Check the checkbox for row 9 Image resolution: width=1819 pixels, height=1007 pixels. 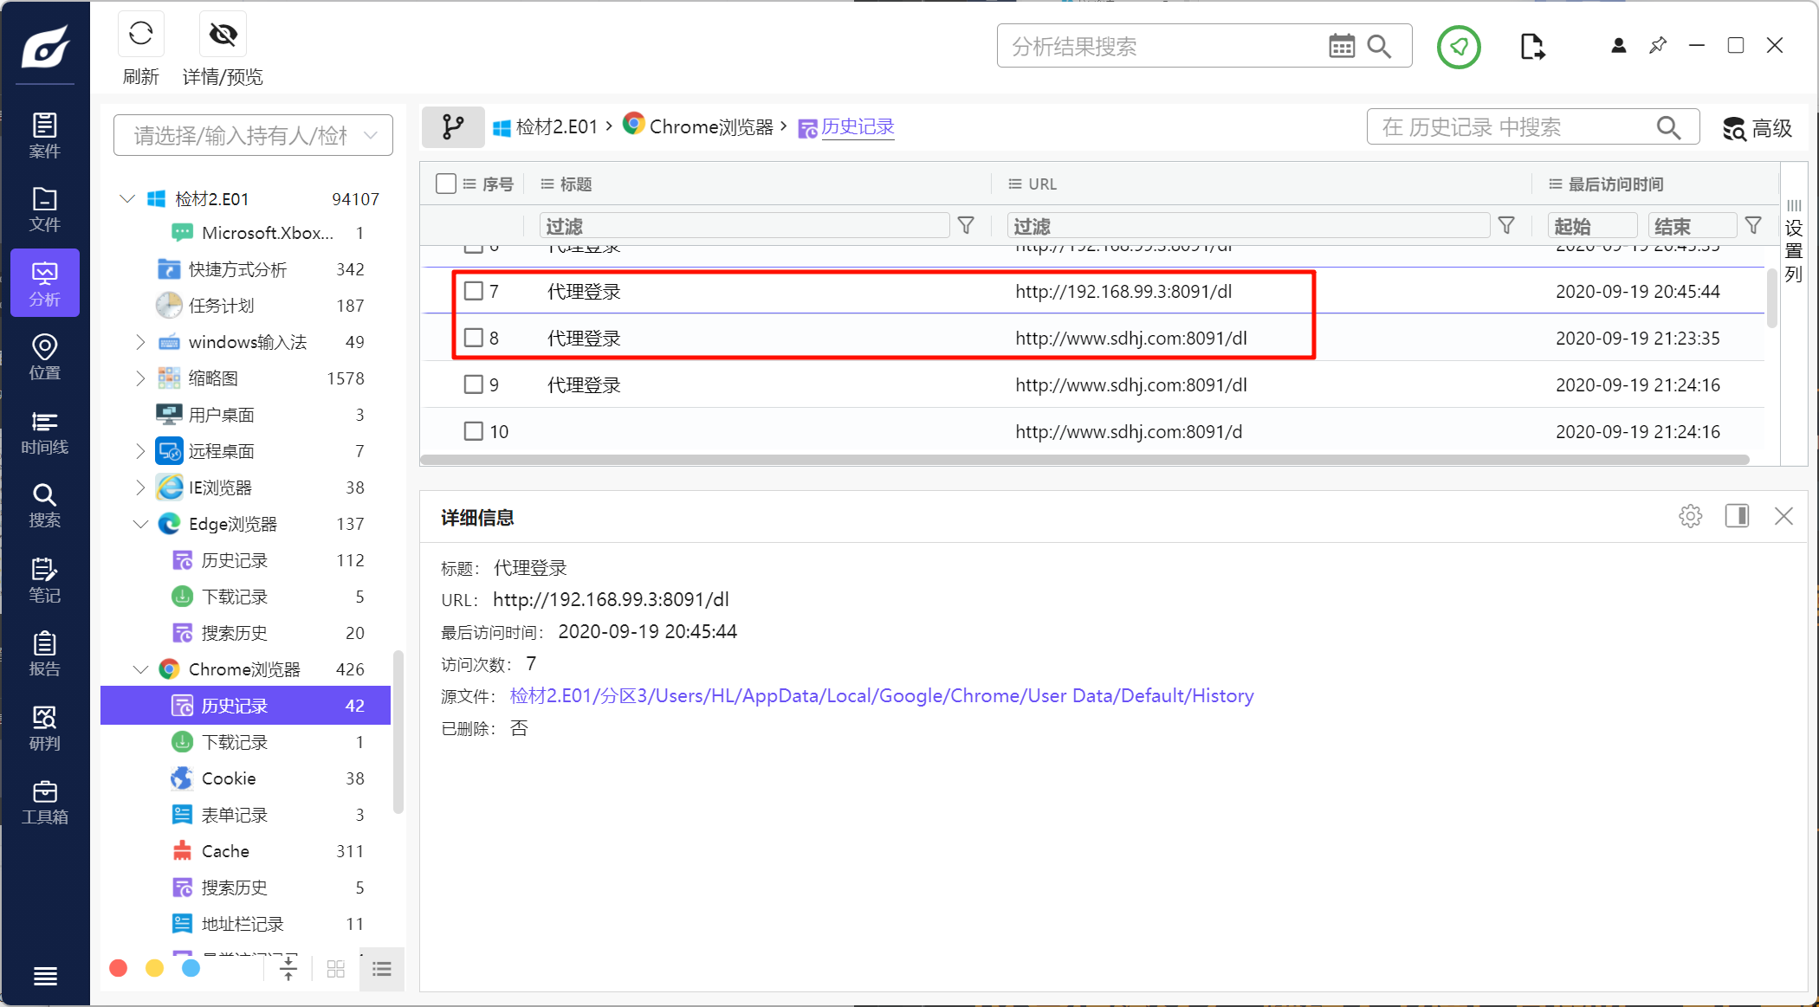point(473,384)
